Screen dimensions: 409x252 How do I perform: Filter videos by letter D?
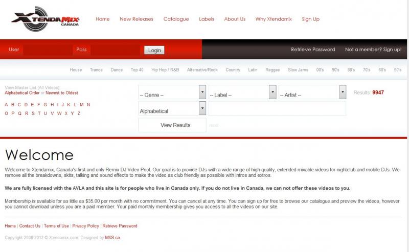coord(26,105)
